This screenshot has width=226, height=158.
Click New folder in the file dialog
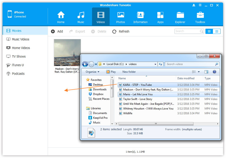(129, 72)
